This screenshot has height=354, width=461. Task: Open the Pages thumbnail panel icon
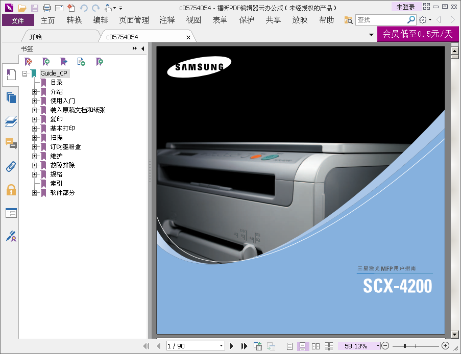pos(11,97)
